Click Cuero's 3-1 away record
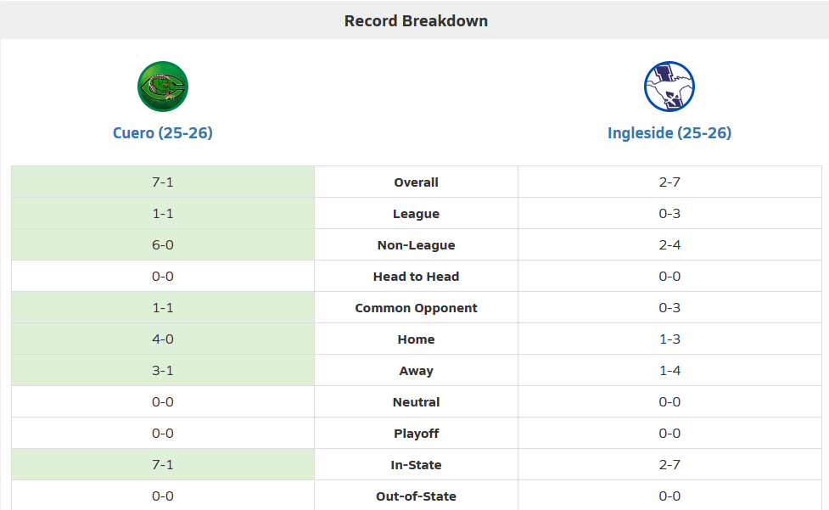Image resolution: width=829 pixels, height=510 pixels. [x=163, y=371]
